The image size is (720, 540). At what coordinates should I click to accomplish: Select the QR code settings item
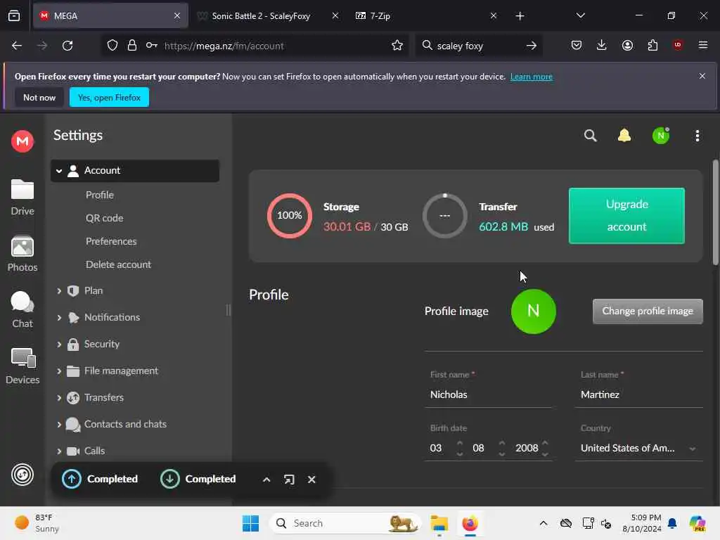click(x=104, y=218)
